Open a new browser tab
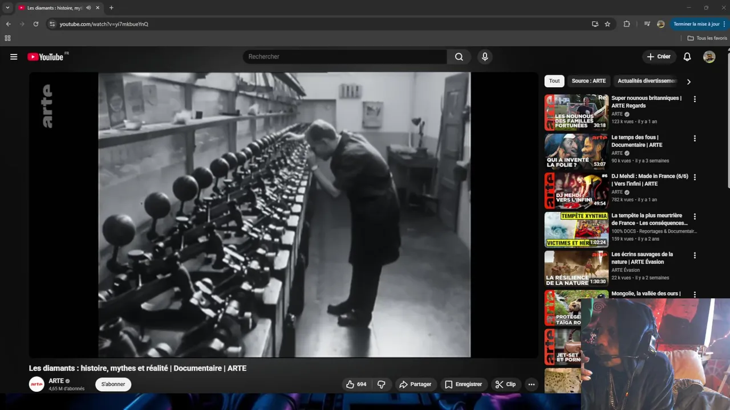 coord(111,8)
